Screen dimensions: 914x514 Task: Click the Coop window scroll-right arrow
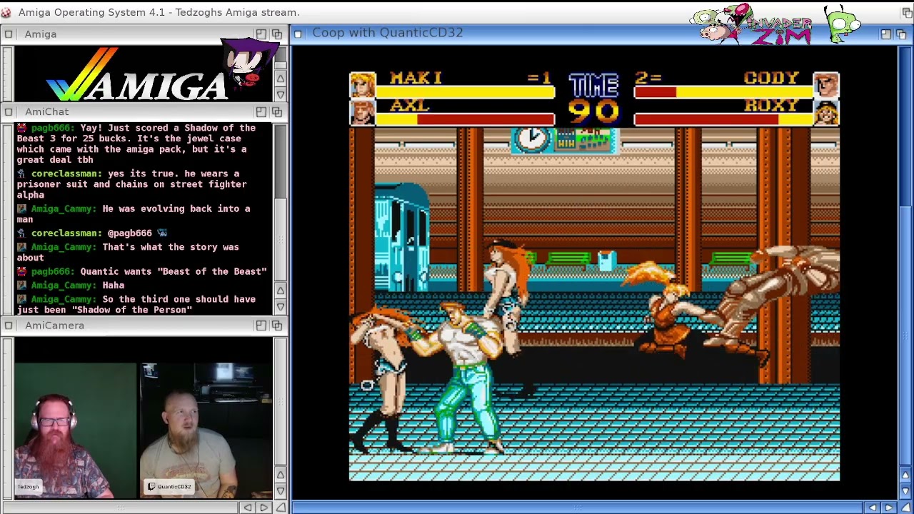pos(888,508)
